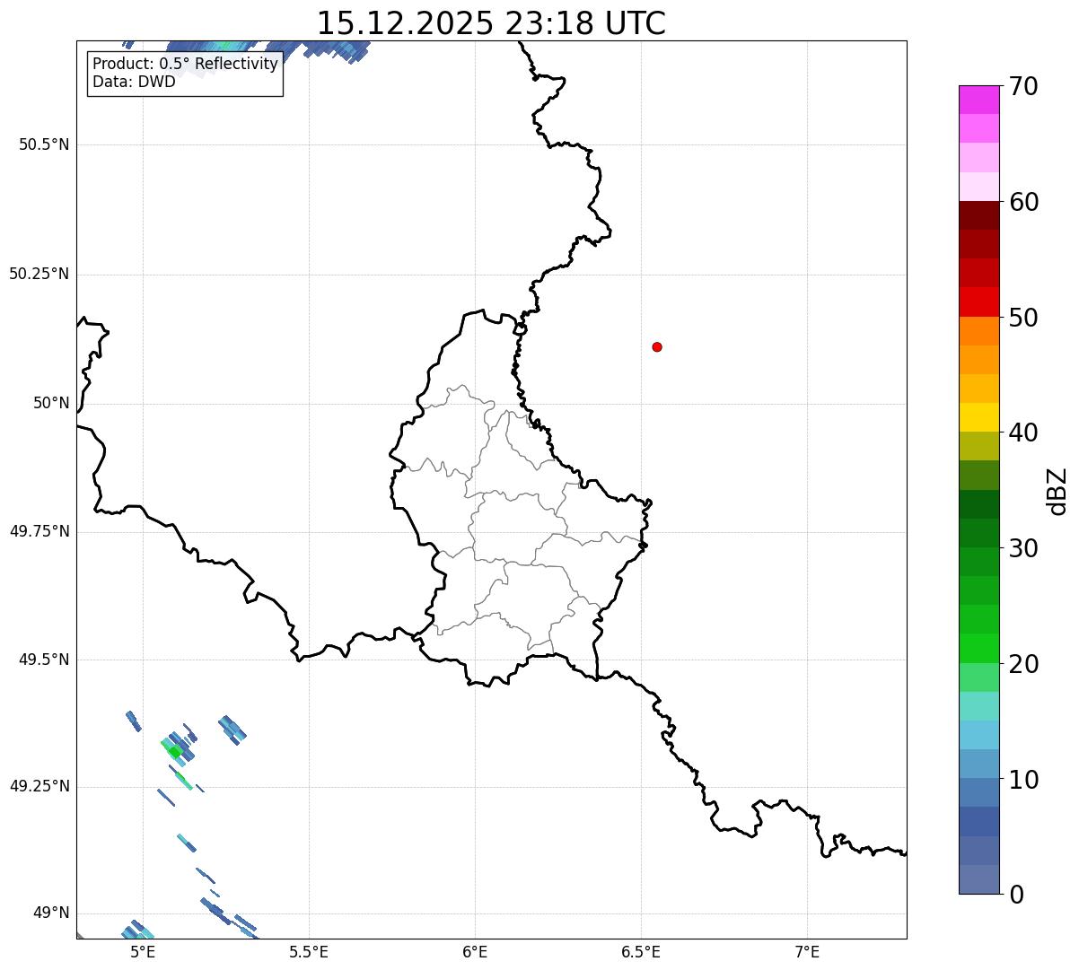Click the latitude label 49.25°N

pyautogui.click(x=39, y=787)
